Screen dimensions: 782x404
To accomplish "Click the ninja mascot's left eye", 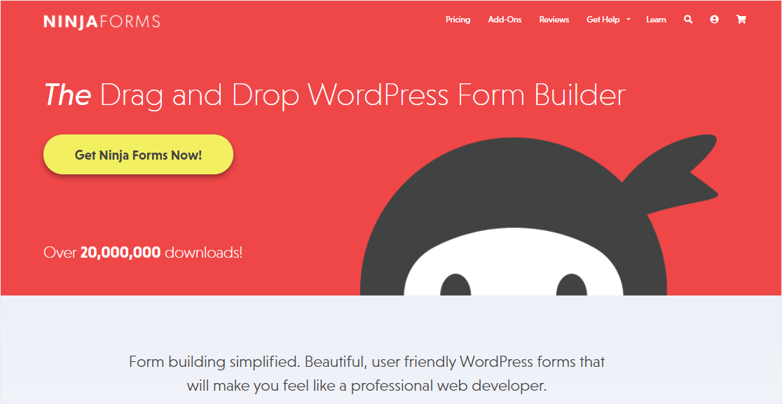I will 455,284.
